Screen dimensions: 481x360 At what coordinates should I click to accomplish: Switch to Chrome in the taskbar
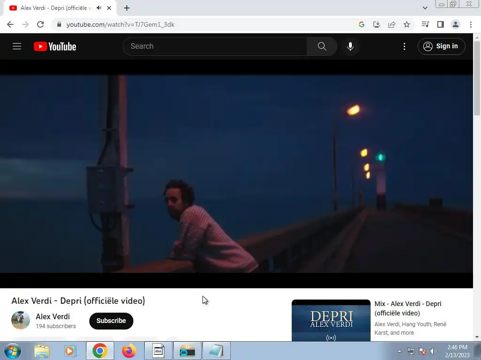100,351
